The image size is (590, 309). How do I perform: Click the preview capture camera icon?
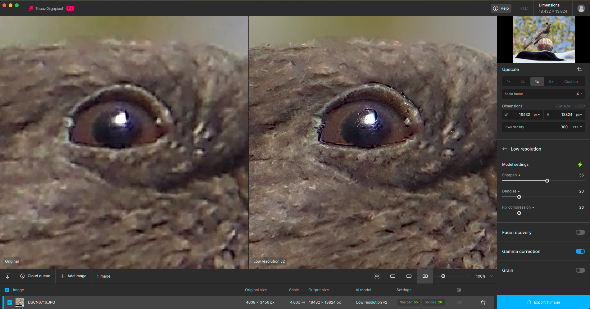pos(377,276)
